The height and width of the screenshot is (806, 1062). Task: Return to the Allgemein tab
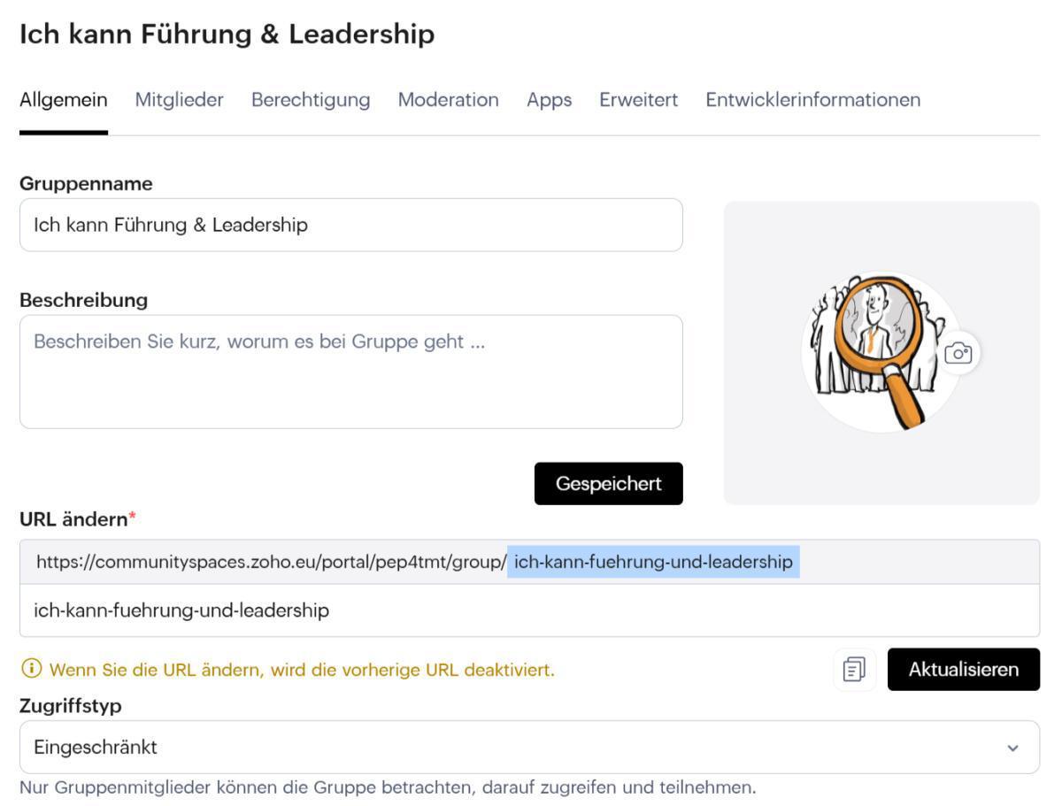click(x=63, y=100)
